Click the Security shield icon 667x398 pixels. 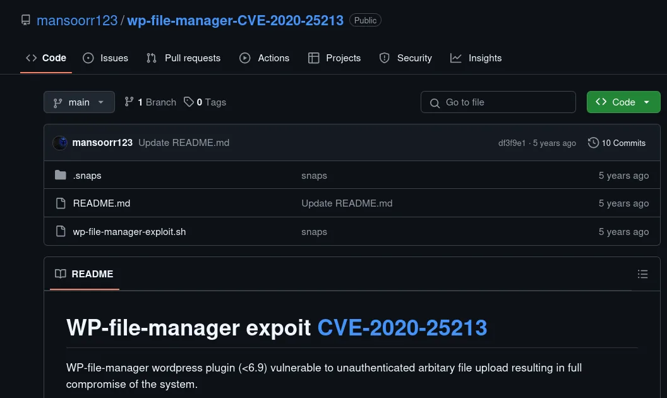[385, 58]
